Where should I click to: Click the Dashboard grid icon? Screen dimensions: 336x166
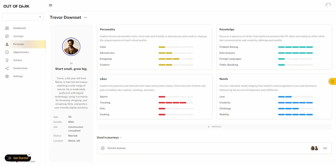coord(7,28)
